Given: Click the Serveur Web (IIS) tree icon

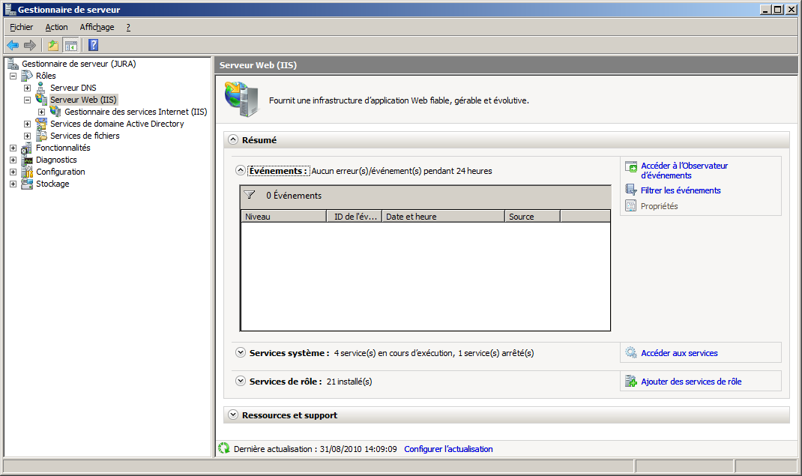Looking at the screenshot, I should pos(42,100).
